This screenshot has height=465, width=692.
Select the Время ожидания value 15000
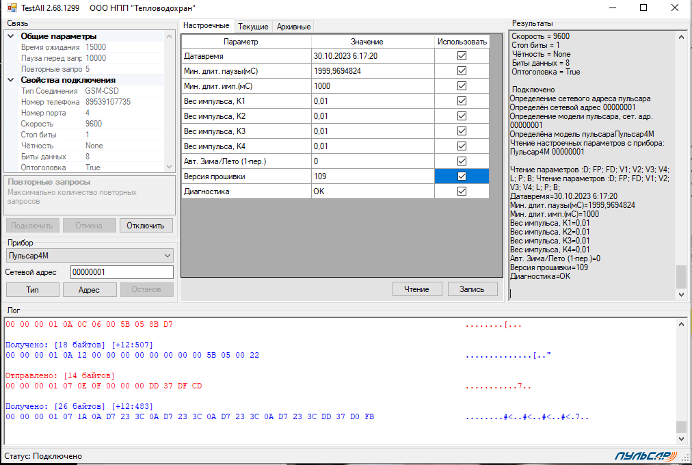[123, 47]
